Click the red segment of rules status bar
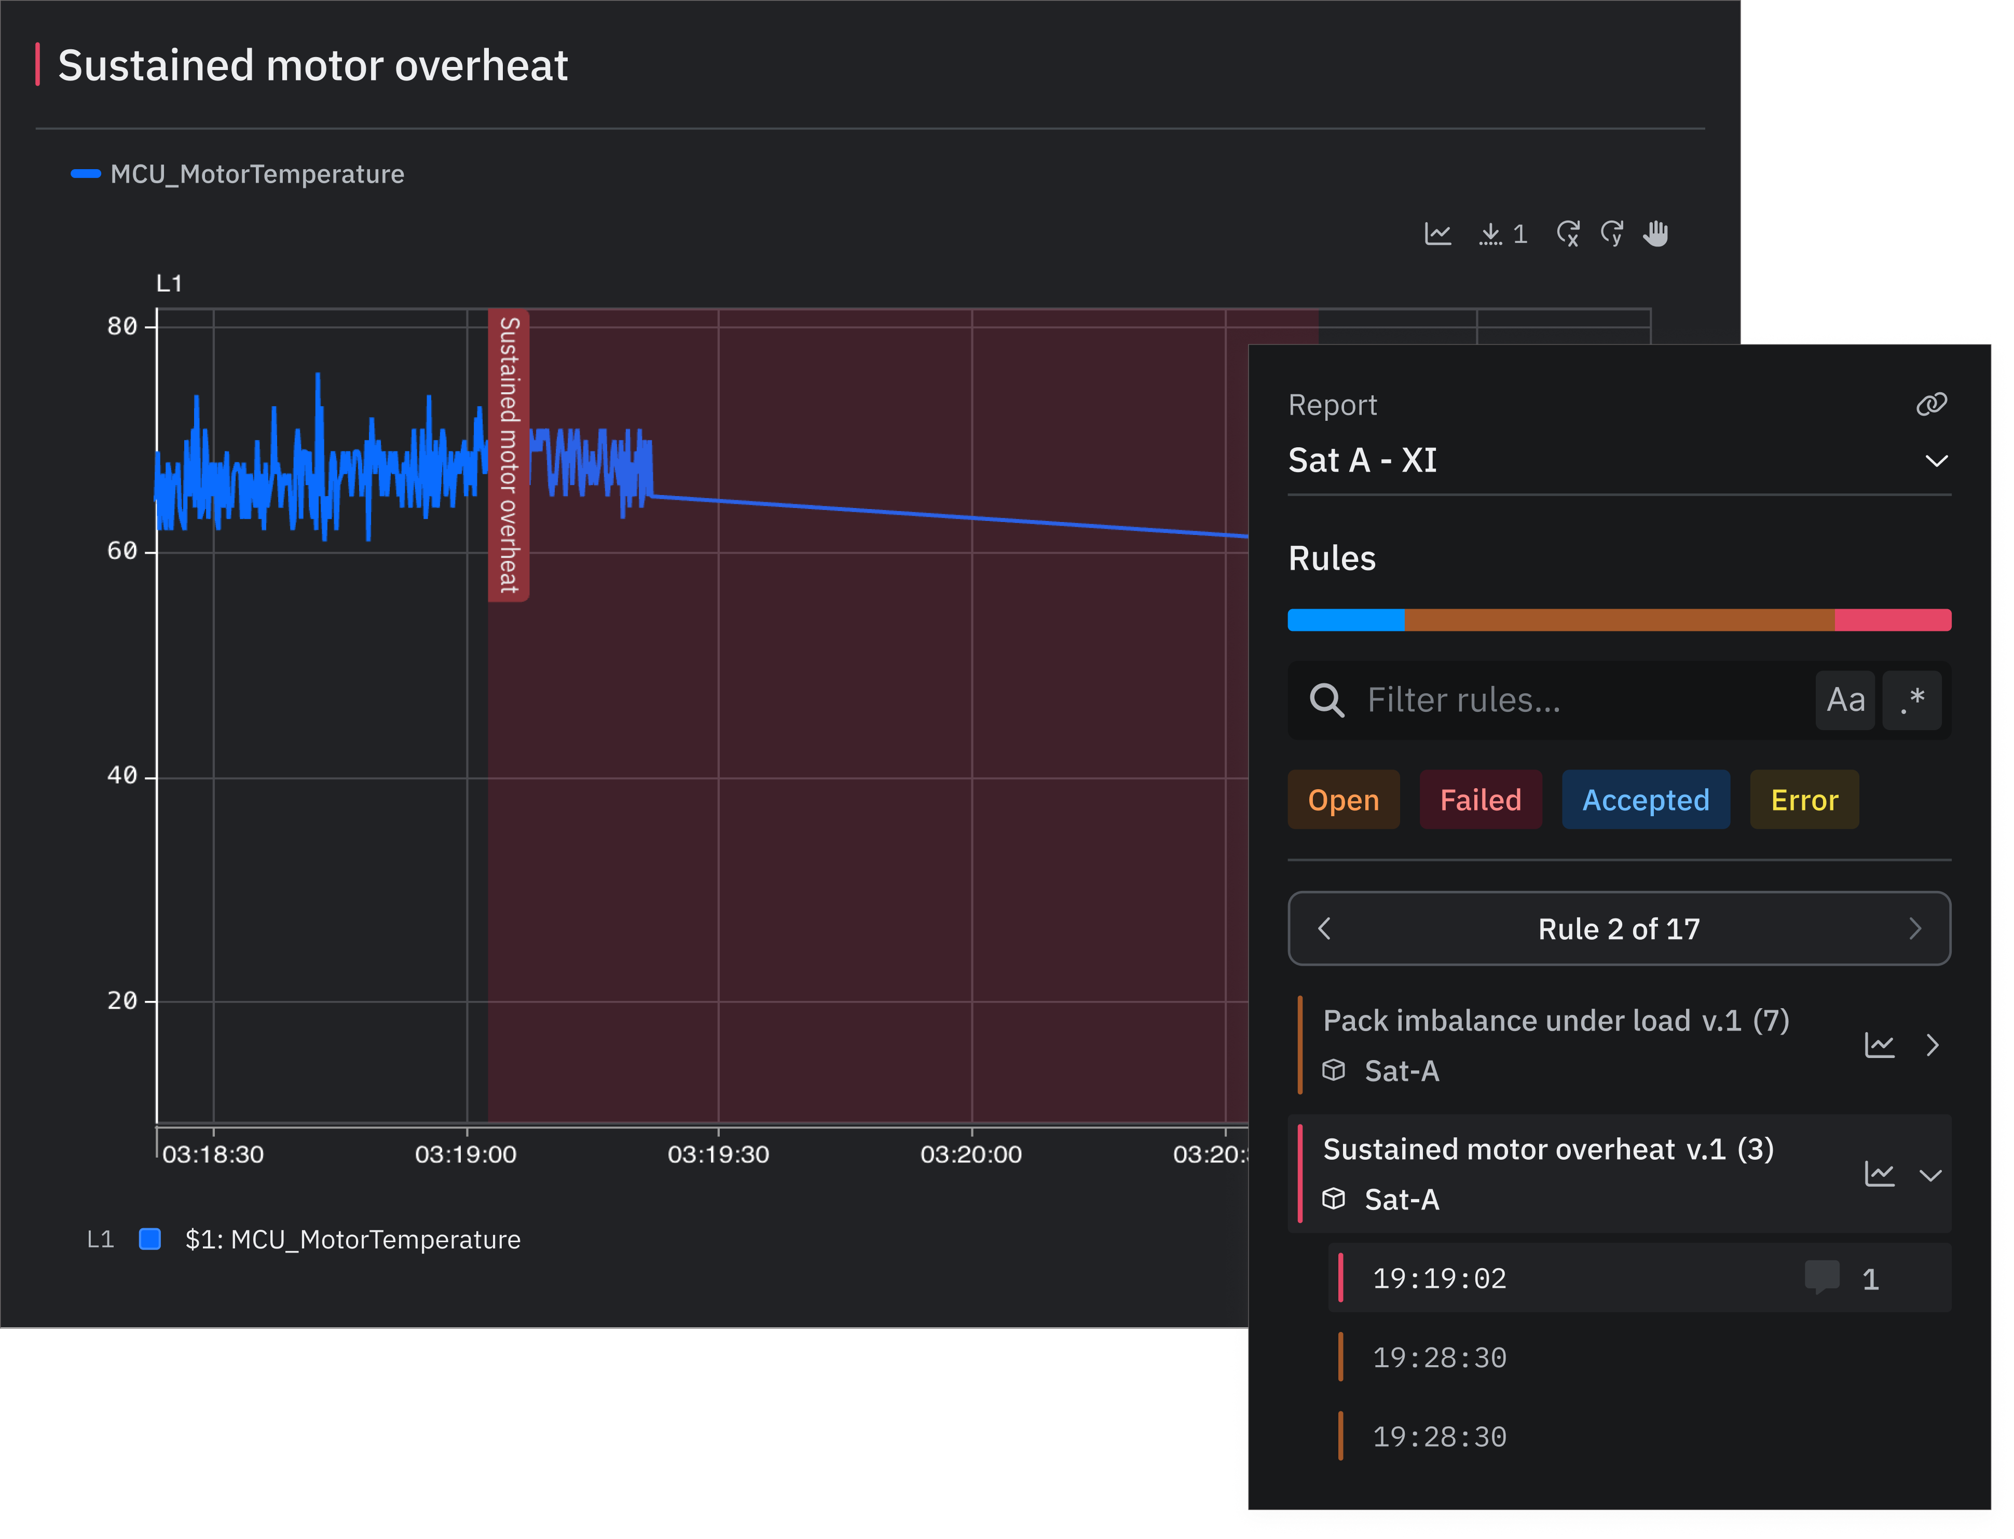This screenshot has height=1539, width=2014. pos(1892,620)
